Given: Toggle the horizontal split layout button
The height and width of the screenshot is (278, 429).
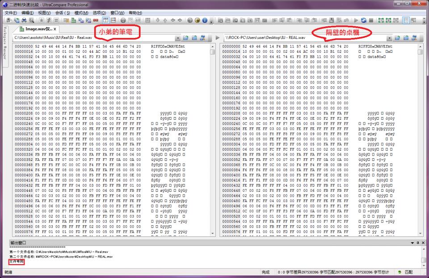Looking at the screenshot, I should click(x=114, y=21).
